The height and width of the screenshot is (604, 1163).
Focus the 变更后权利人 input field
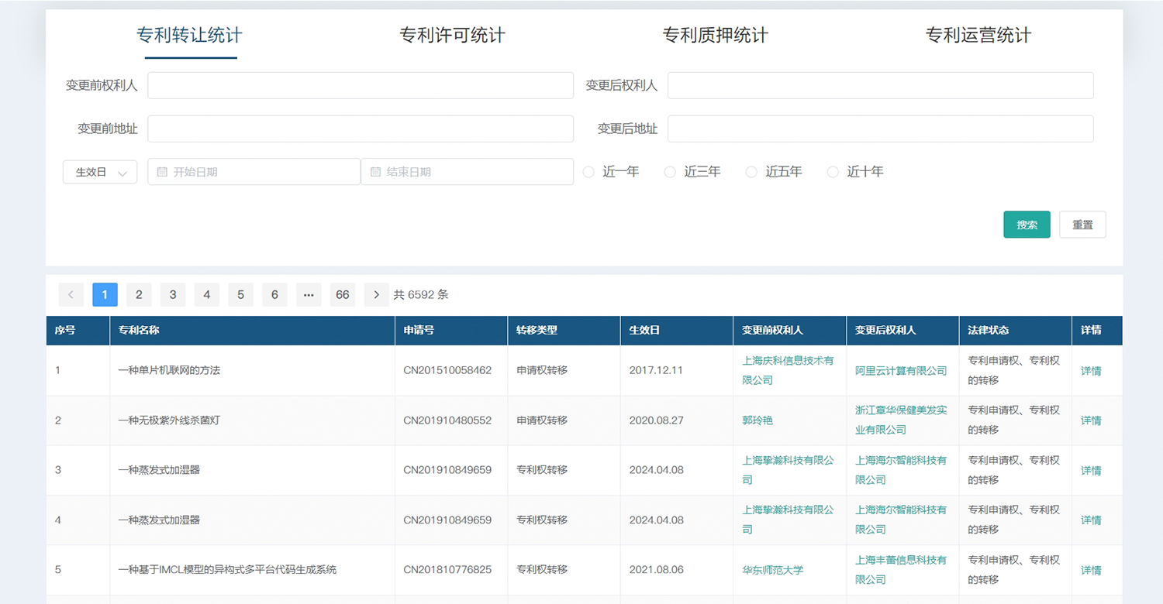click(881, 85)
